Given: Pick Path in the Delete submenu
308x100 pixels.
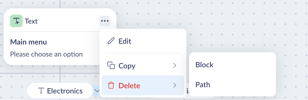Looking at the screenshot, I should click(x=232, y=85).
